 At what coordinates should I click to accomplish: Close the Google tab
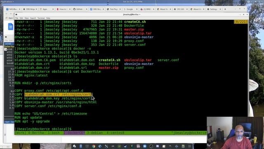pyautogui.click(x=137, y=9)
